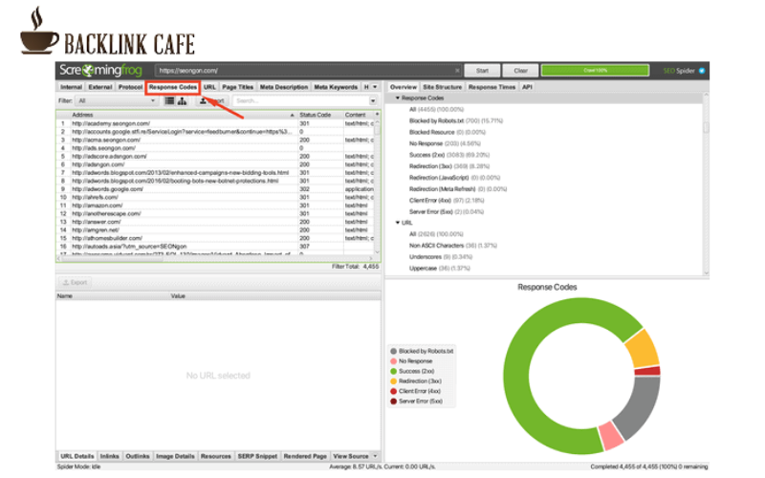Open Image Details bottom tab

point(175,456)
